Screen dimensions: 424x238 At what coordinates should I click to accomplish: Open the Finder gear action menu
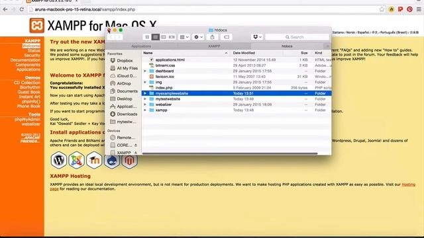tap(198, 37)
